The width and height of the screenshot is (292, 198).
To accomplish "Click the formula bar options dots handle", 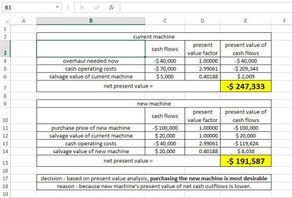I will pyautogui.click(x=68, y=7).
